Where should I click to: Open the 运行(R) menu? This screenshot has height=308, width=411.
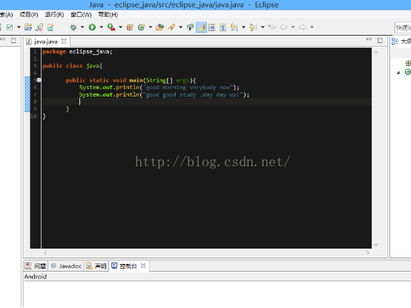pos(54,15)
